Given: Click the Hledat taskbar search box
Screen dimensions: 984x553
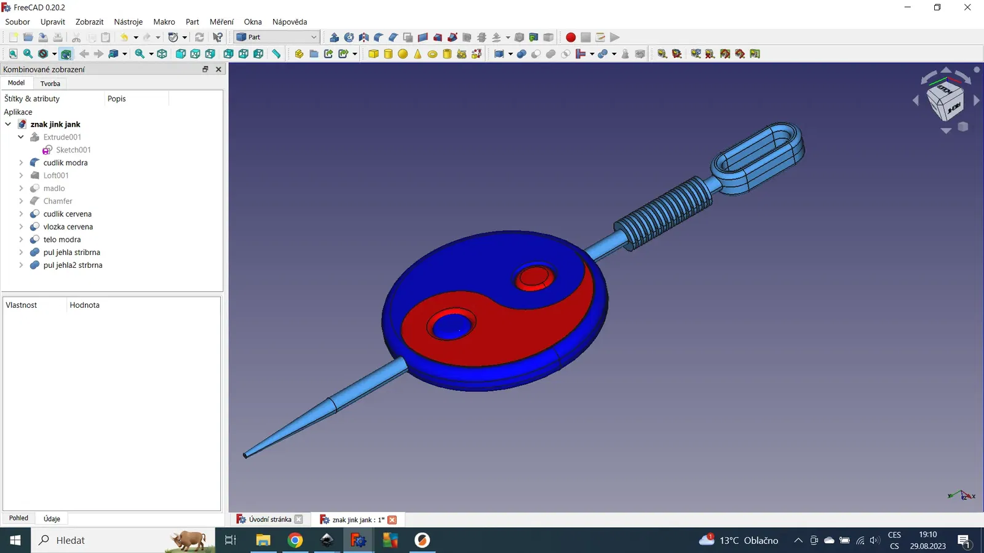Looking at the screenshot, I should click(x=123, y=540).
